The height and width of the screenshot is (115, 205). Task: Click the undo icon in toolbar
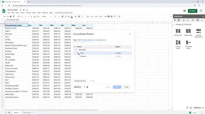click(x=5, y=17)
